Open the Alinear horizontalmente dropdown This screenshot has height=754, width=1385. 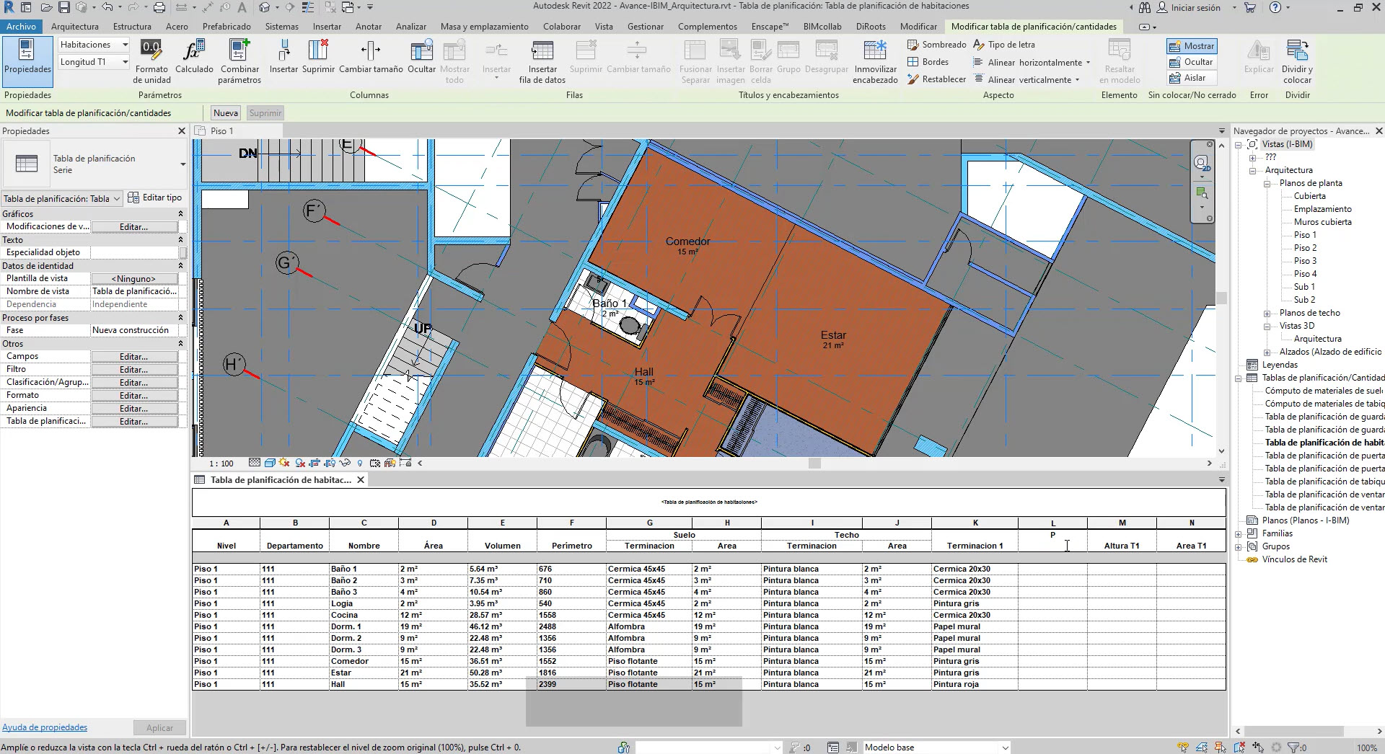(x=1089, y=62)
